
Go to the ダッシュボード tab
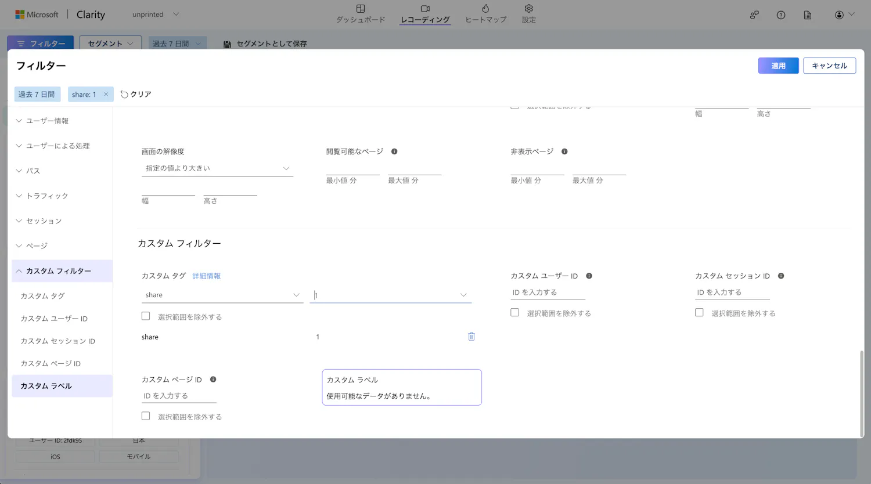[361, 14]
